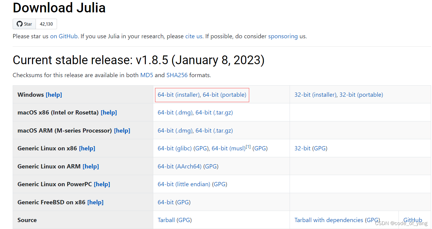Image resolution: width=432 pixels, height=229 pixels.
Task: Click the 'Source' row label
Action: pos(27,220)
